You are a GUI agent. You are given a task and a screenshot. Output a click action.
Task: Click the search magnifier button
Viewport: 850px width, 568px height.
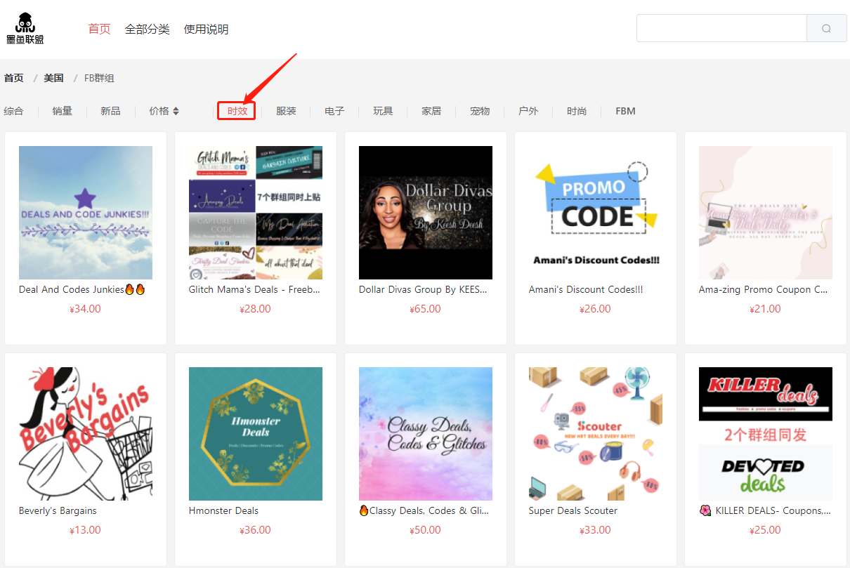[x=827, y=29]
